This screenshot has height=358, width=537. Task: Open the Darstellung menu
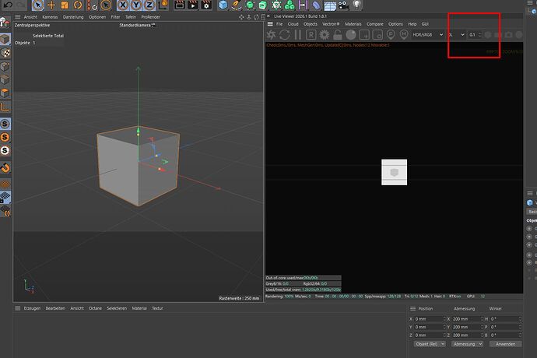(x=73, y=17)
